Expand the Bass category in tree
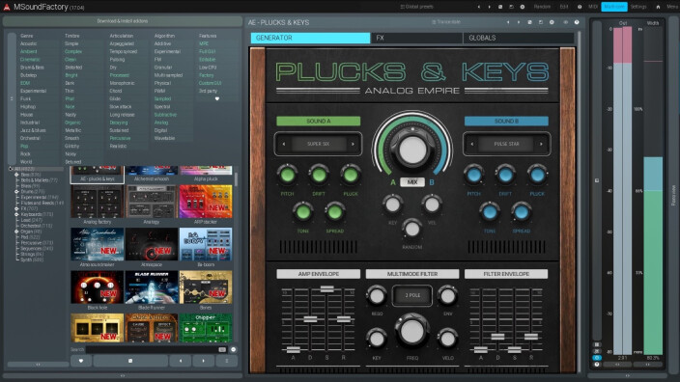This screenshot has height=382, width=680. pyautogui.click(x=16, y=175)
